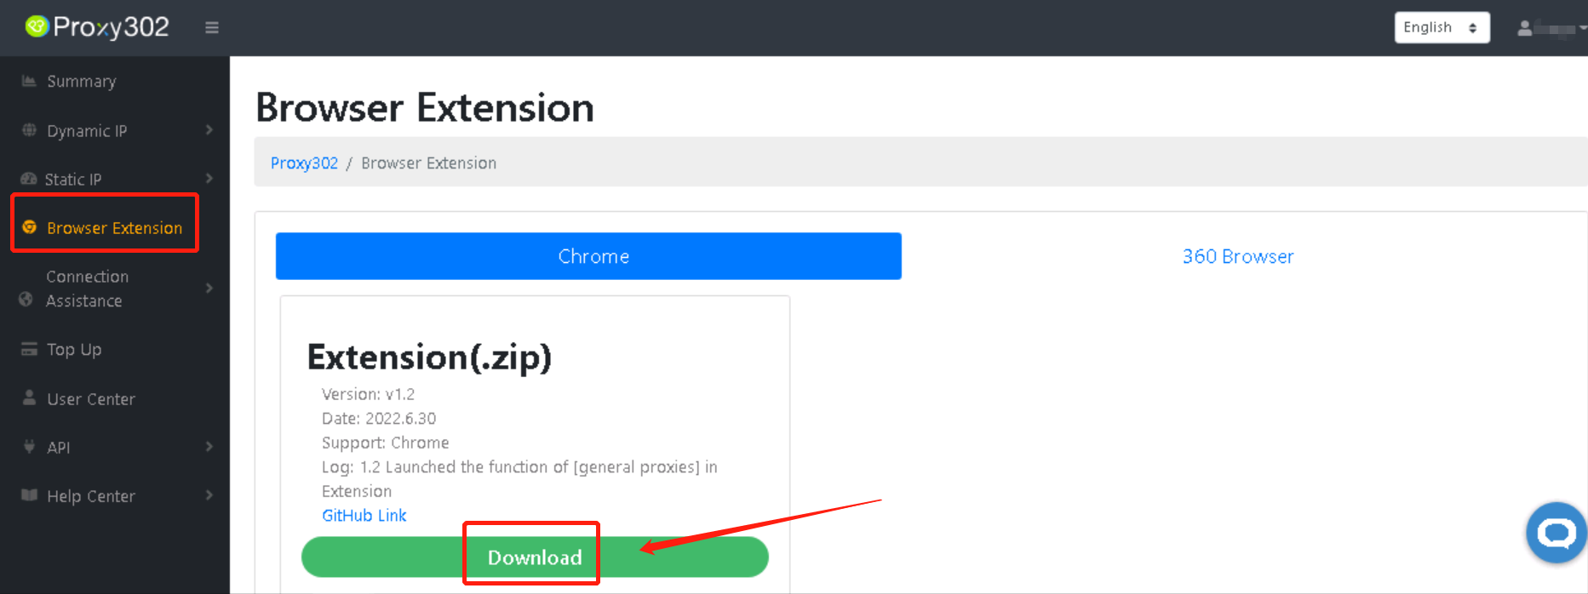The width and height of the screenshot is (1588, 594).
Task: Open the live chat bubble widget
Action: (x=1556, y=534)
